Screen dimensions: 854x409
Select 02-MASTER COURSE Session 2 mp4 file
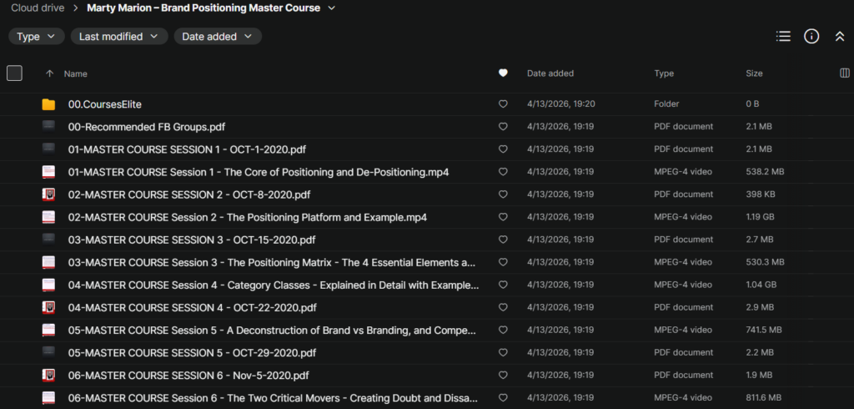pyautogui.click(x=247, y=217)
